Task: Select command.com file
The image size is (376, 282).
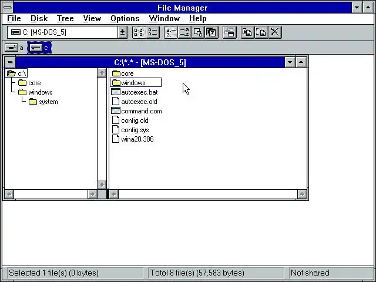Action: [137, 111]
